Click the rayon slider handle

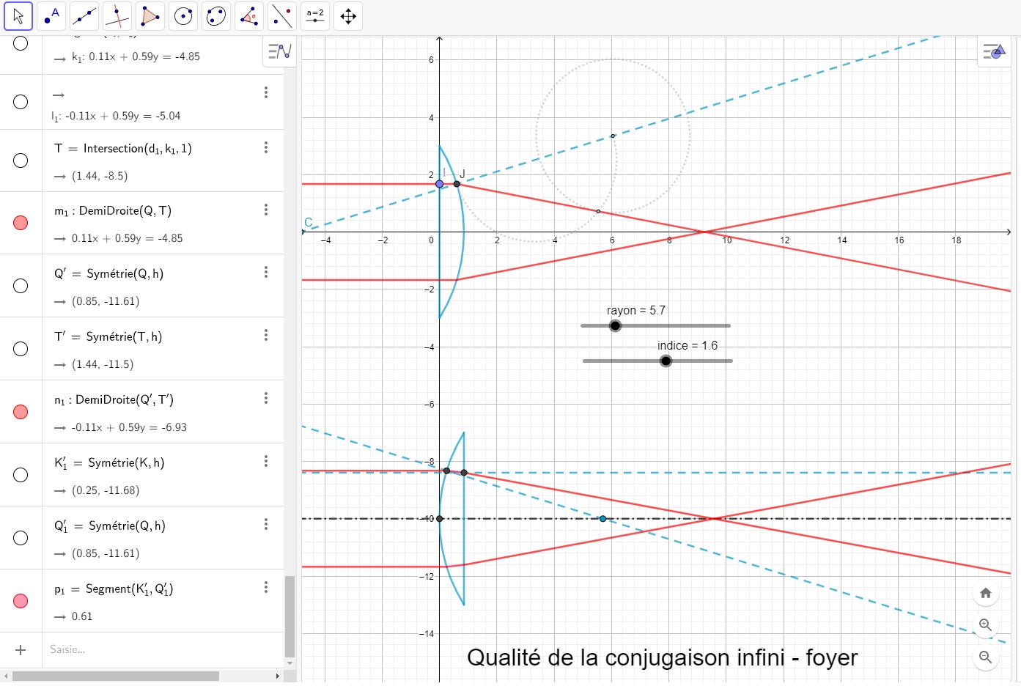(615, 326)
